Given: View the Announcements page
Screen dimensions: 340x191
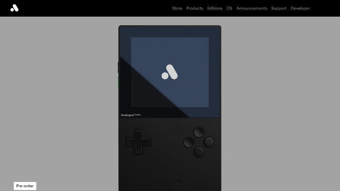Looking at the screenshot, I should point(252,8).
